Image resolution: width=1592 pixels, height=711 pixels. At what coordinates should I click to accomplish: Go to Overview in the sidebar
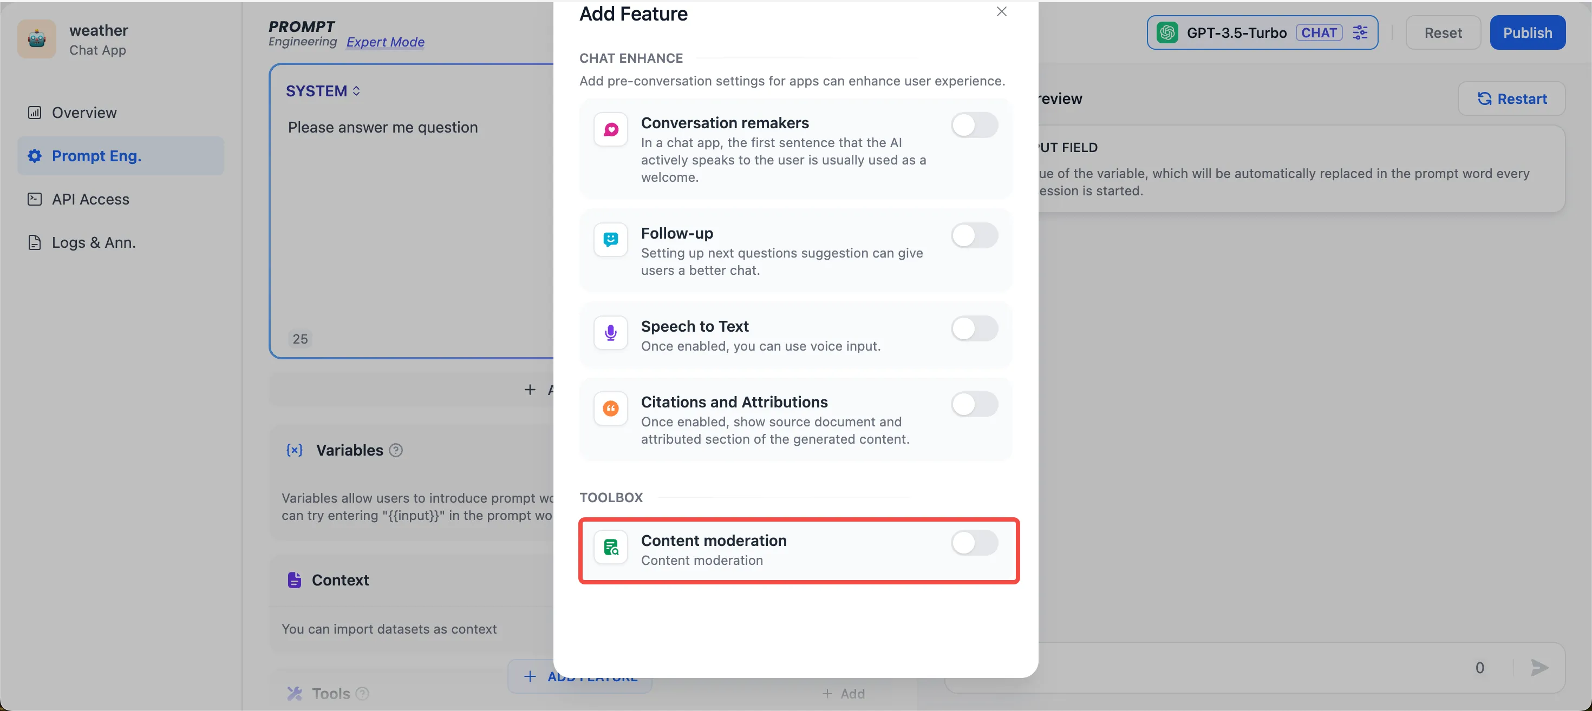pyautogui.click(x=84, y=113)
